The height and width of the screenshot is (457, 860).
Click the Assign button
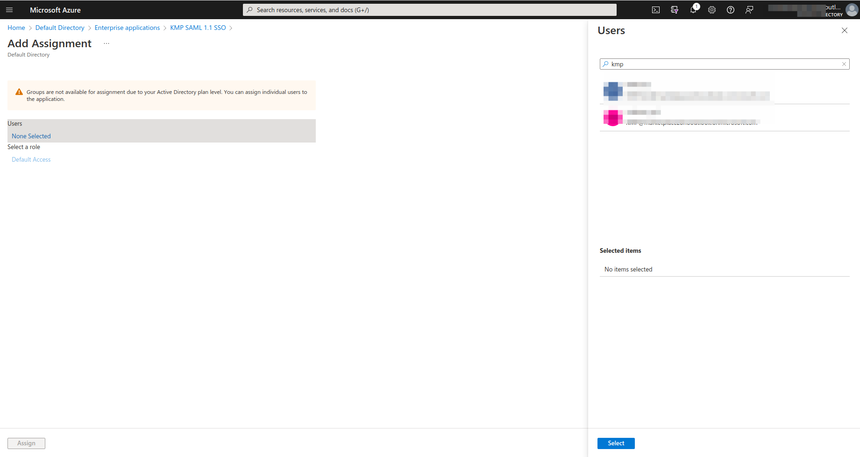26,443
